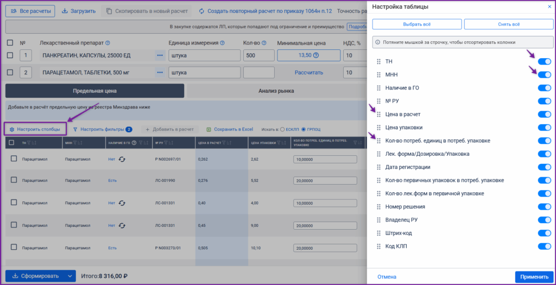Open more options for ПАРАЦЕТАМОЛ row
Viewport: 556px width, 285px height.
[x=160, y=72]
